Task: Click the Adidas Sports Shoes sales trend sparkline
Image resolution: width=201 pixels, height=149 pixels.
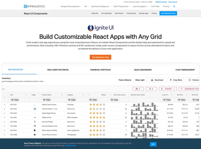Action: click(144, 104)
